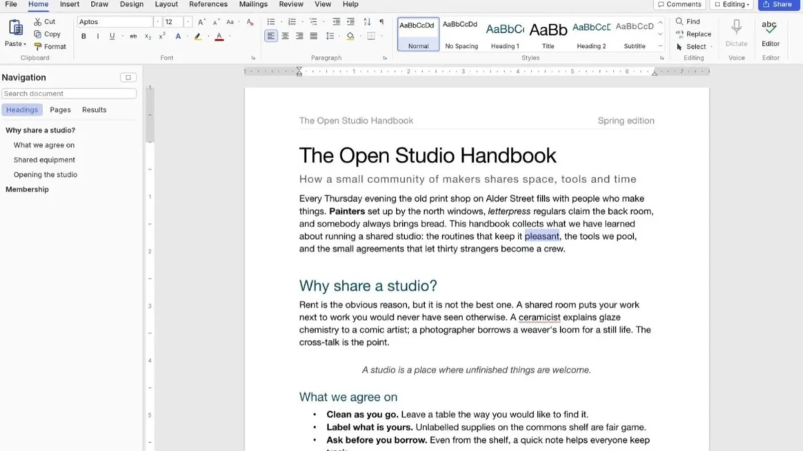Apply subscript formatting
Image resolution: width=803 pixels, height=451 pixels.
pos(148,36)
